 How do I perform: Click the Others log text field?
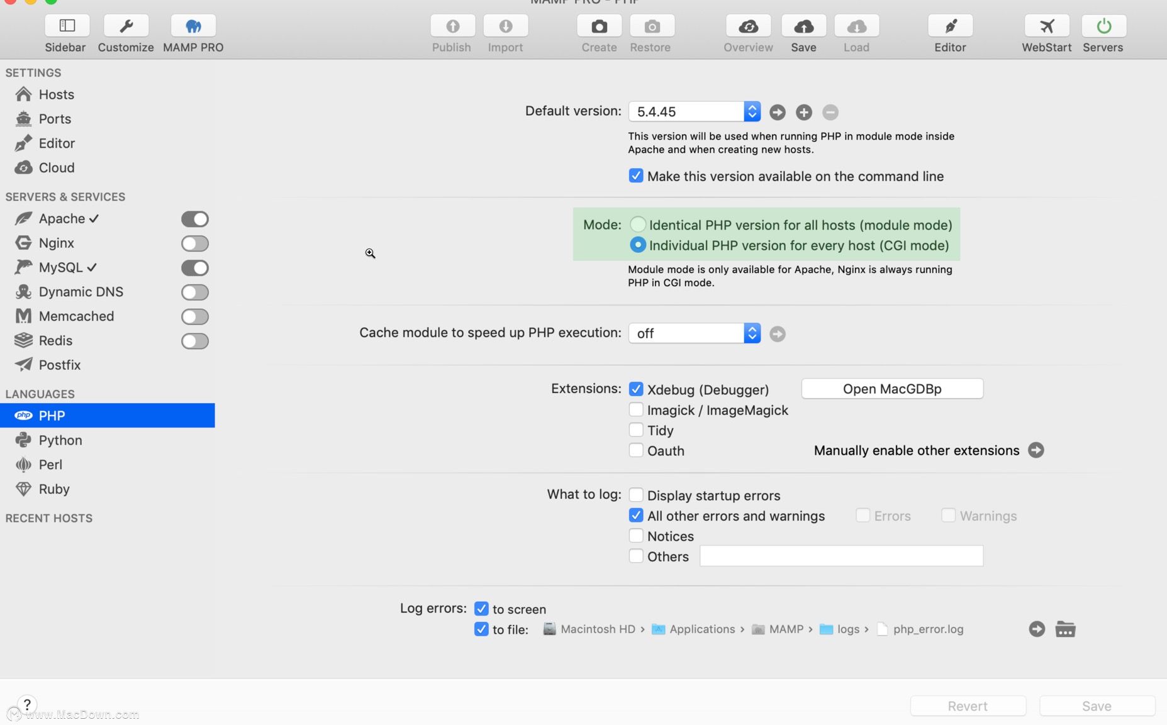(841, 556)
